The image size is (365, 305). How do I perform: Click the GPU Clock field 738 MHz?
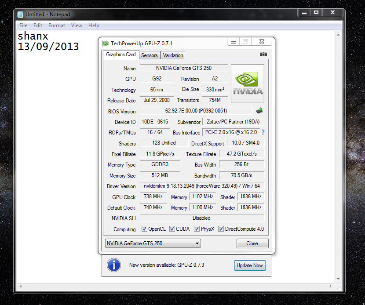click(153, 196)
